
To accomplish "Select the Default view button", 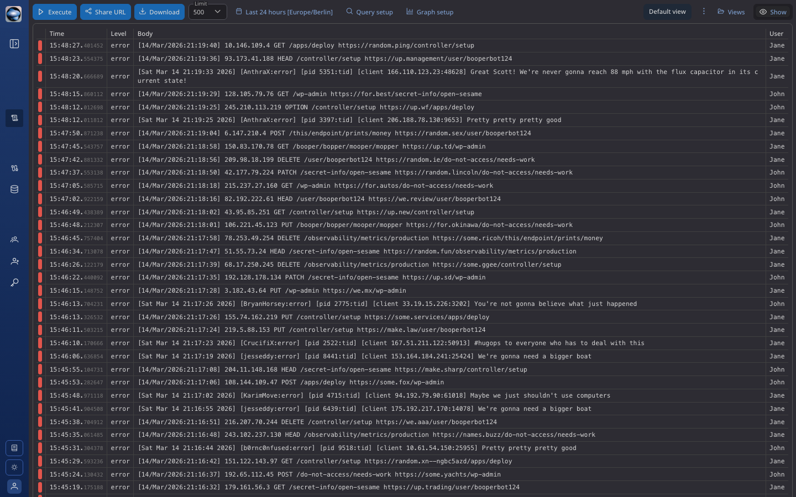I will pos(667,12).
